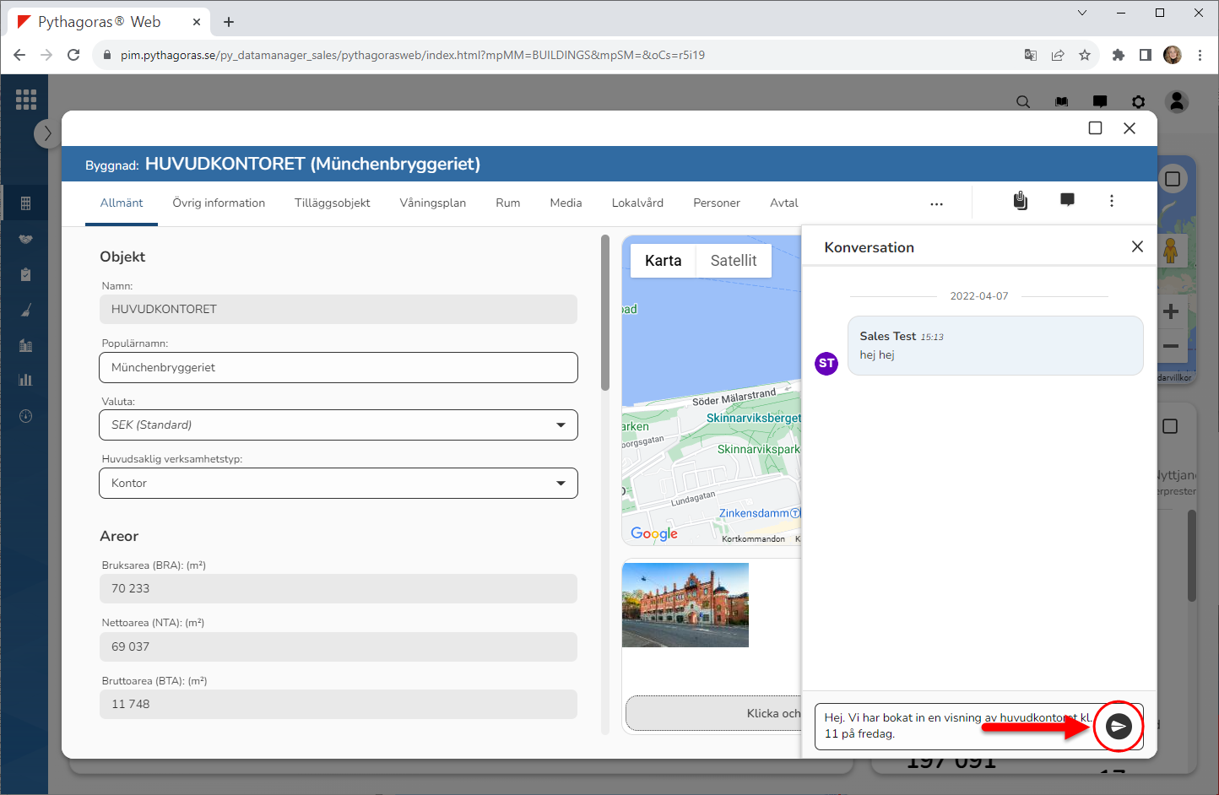The height and width of the screenshot is (795, 1219).
Task: Open the settings gear icon
Action: point(1139,102)
